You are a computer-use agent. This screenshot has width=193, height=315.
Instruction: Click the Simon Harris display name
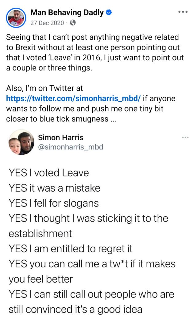(x=61, y=138)
